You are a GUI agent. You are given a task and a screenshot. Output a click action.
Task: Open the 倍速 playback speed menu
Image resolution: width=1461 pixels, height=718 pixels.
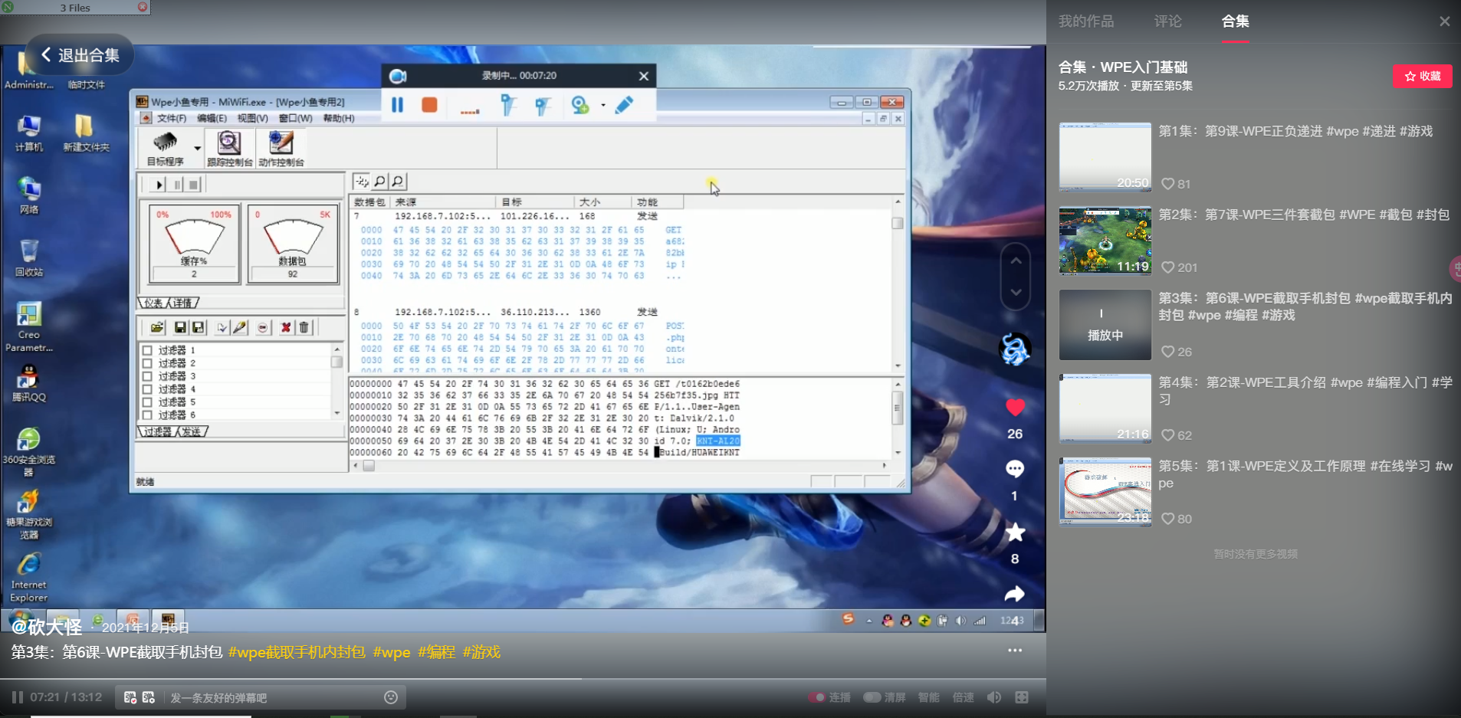coord(963,697)
